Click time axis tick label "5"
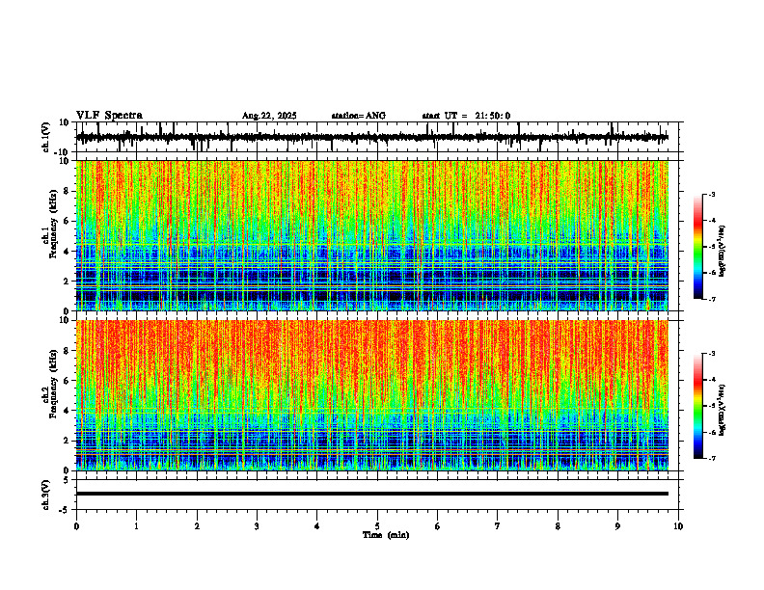Viewport: 764px width, 590px height. point(377,526)
